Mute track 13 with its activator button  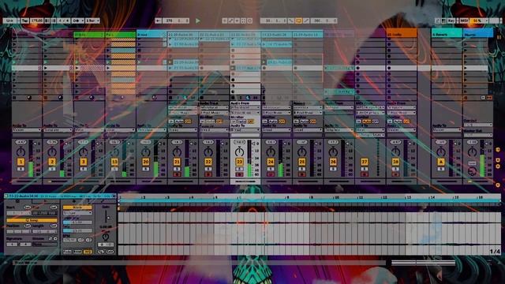point(114,162)
